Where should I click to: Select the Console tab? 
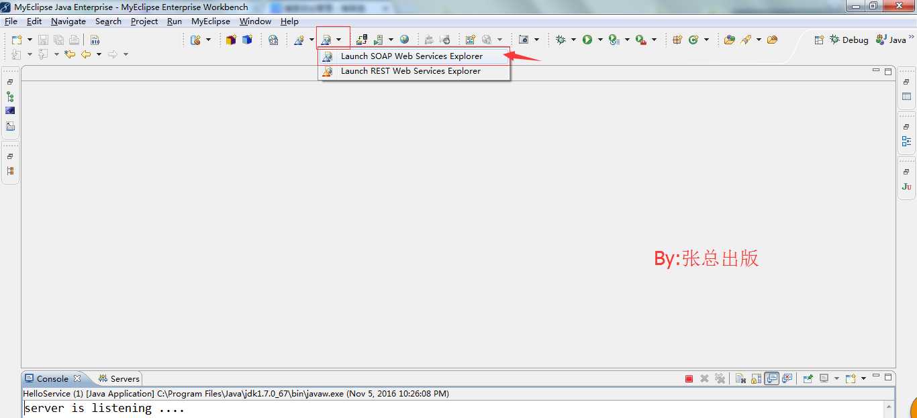pos(52,378)
